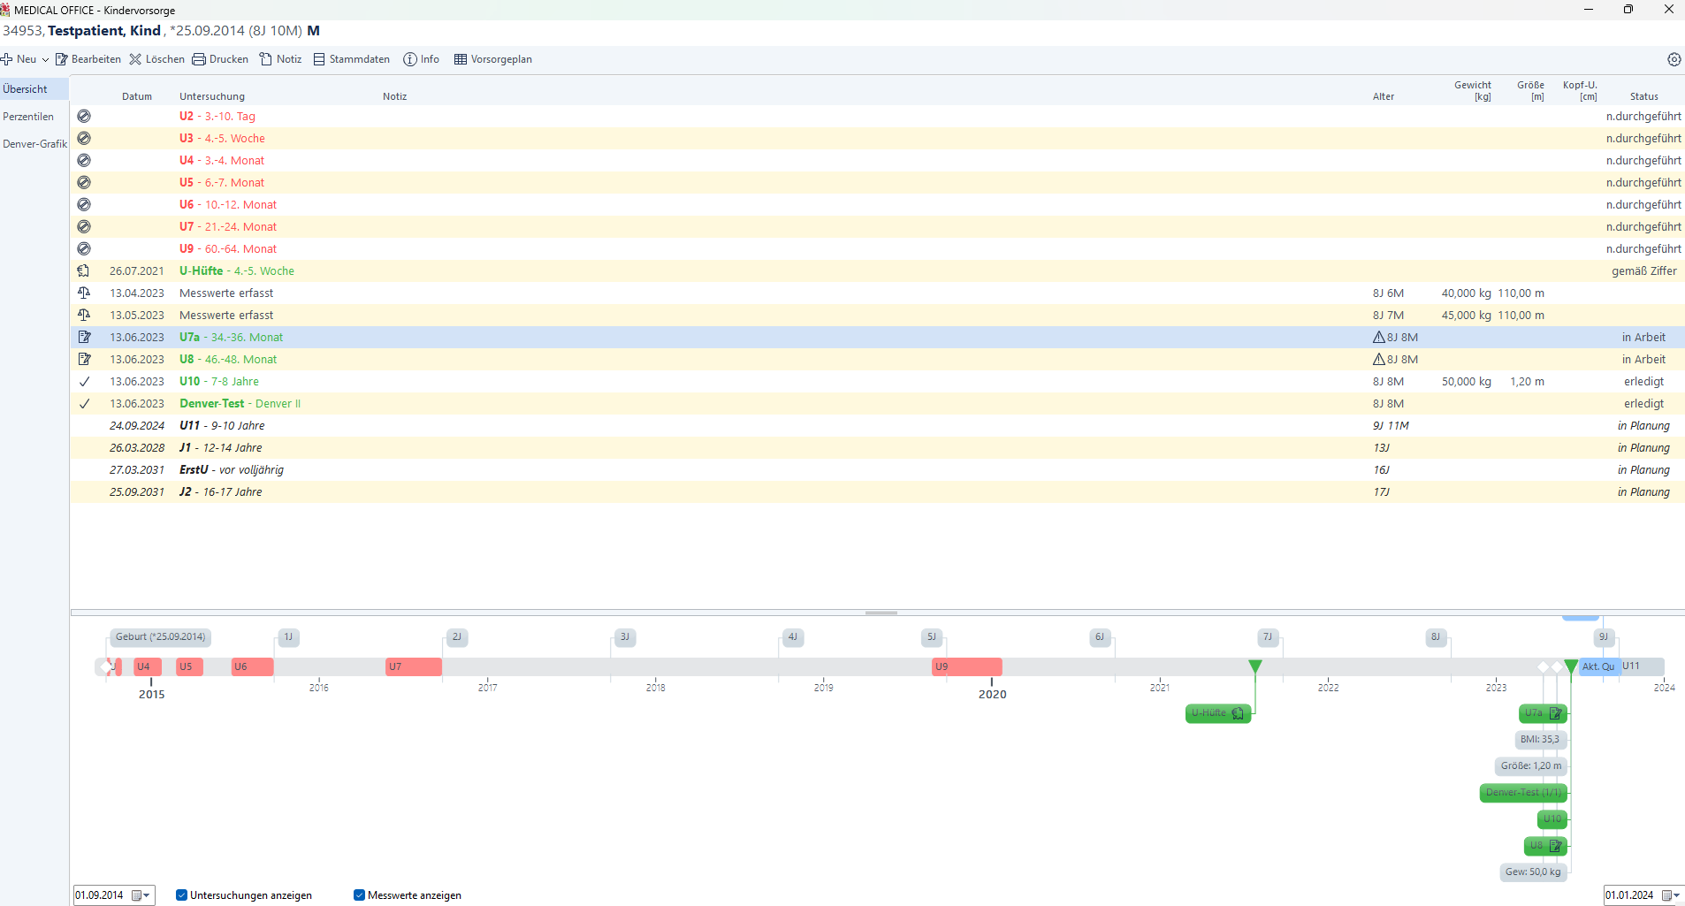Click the Status column header
The height and width of the screenshot is (906, 1685).
click(1644, 96)
